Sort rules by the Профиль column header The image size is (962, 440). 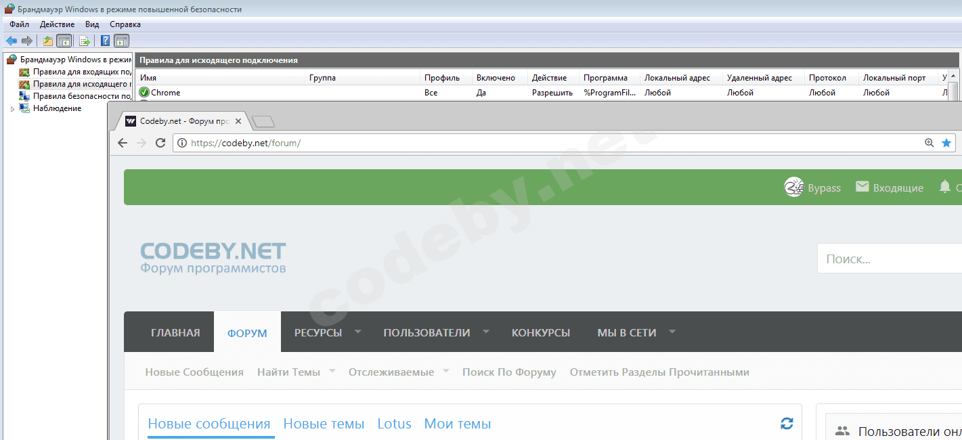click(445, 78)
